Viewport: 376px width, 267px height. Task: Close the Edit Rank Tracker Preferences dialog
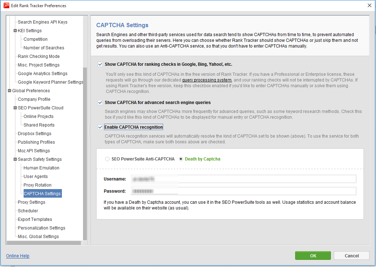point(370,5)
